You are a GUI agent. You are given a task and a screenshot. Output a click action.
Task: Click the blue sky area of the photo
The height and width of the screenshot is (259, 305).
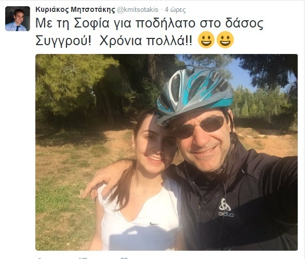coord(241,75)
